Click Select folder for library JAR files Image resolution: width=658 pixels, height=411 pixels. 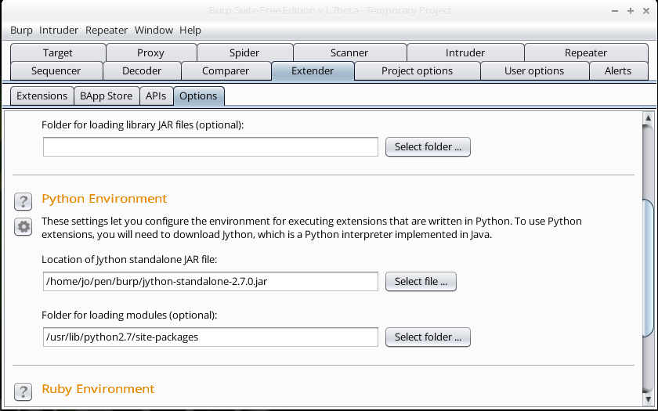[428, 146]
